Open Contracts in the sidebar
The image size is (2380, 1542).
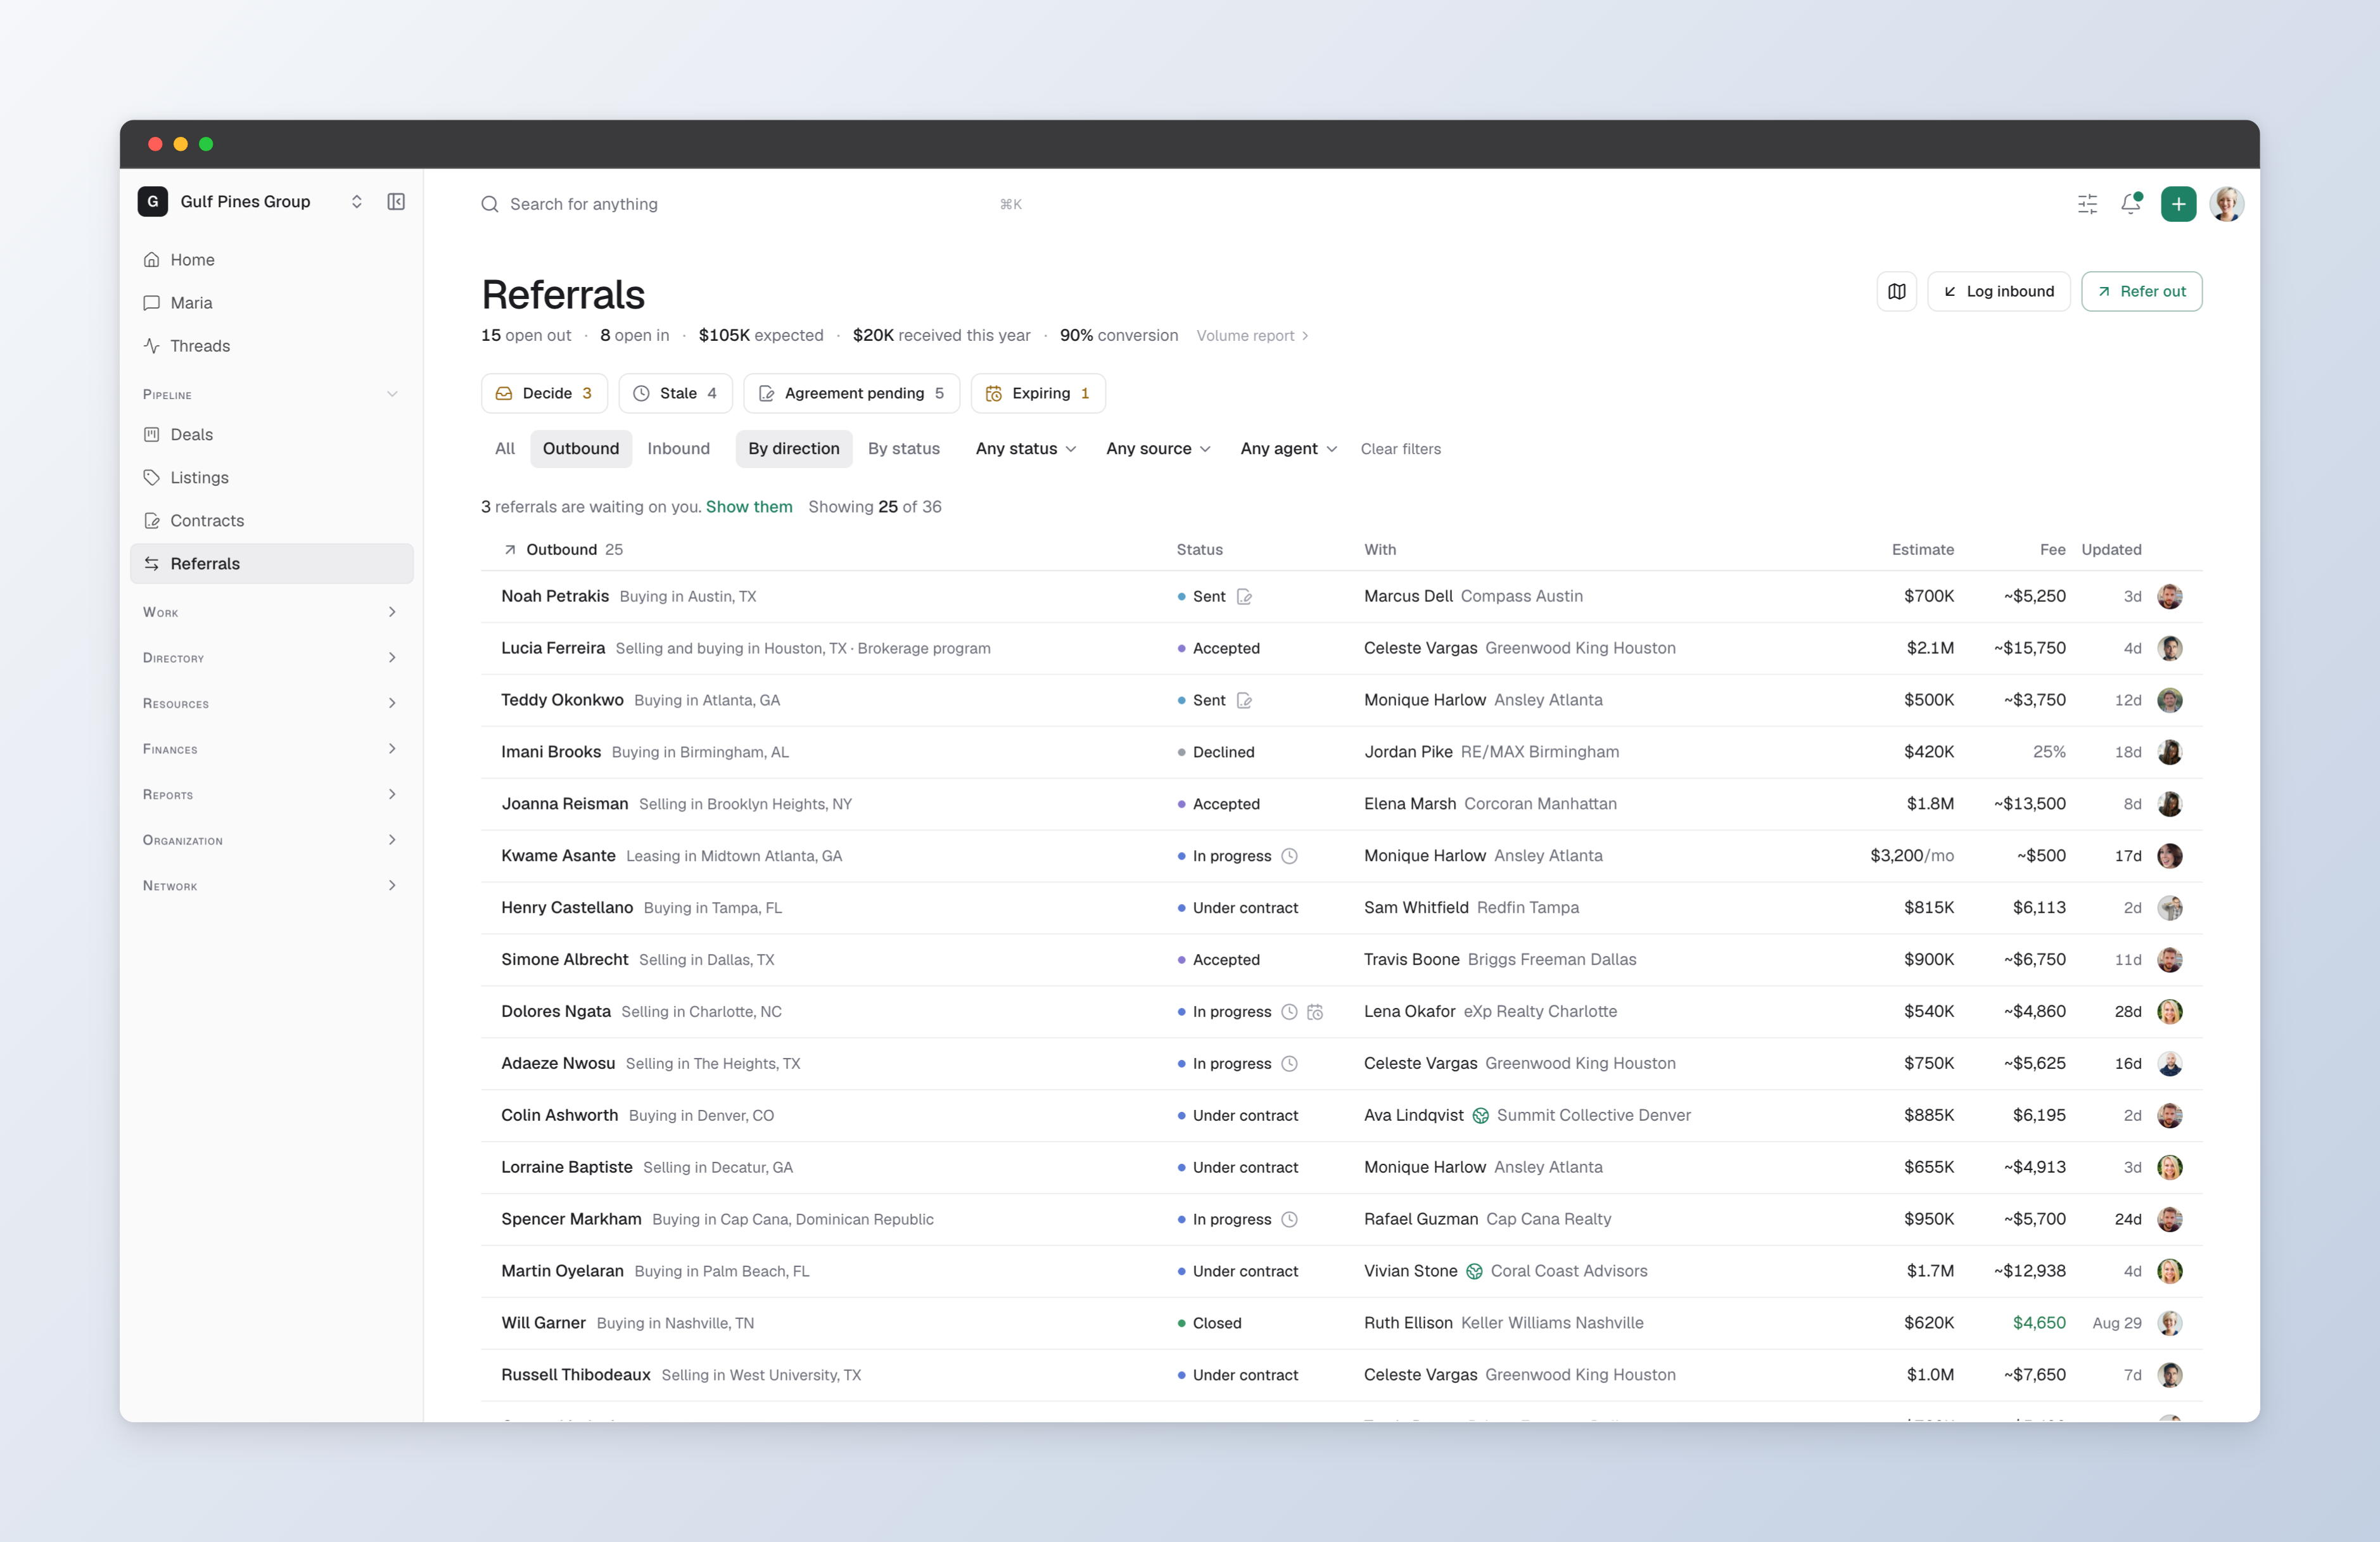coord(271,521)
